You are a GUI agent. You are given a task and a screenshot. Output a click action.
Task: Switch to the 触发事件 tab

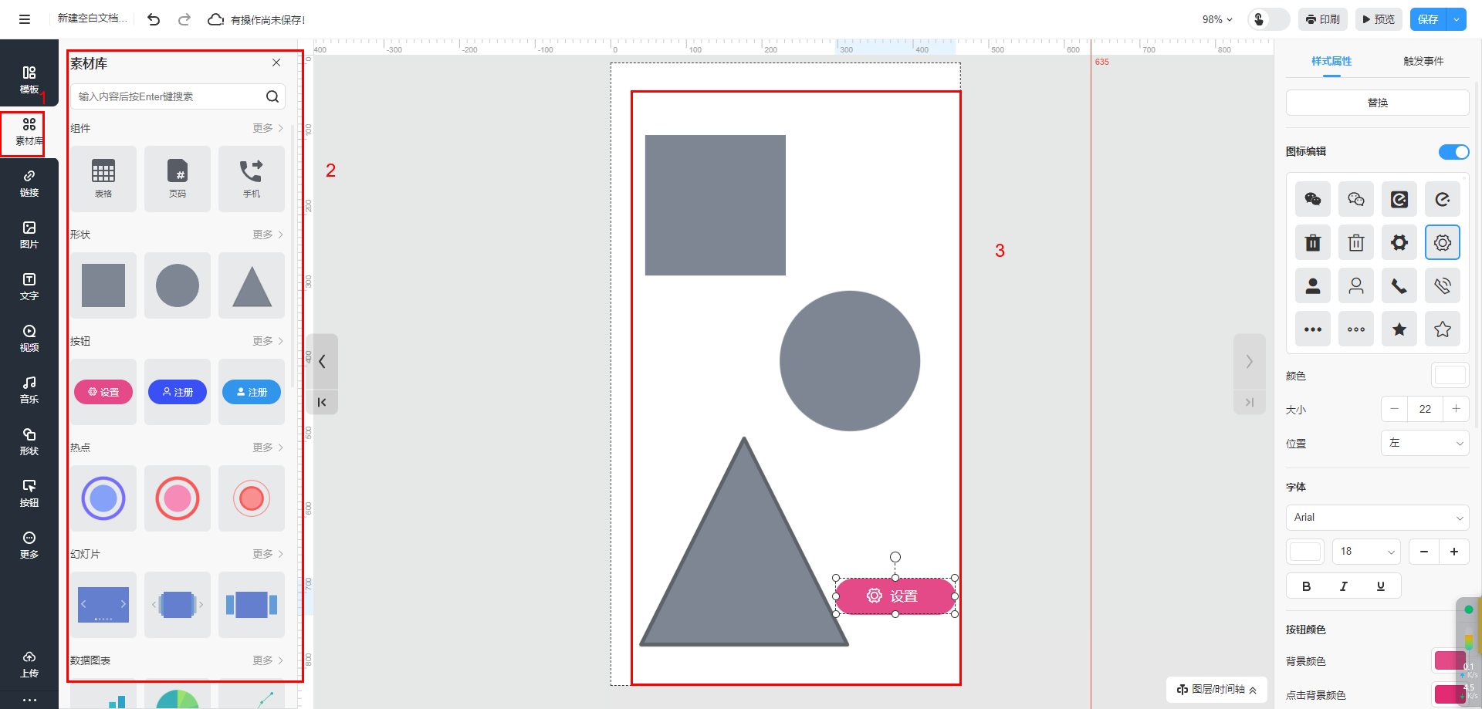1423,61
